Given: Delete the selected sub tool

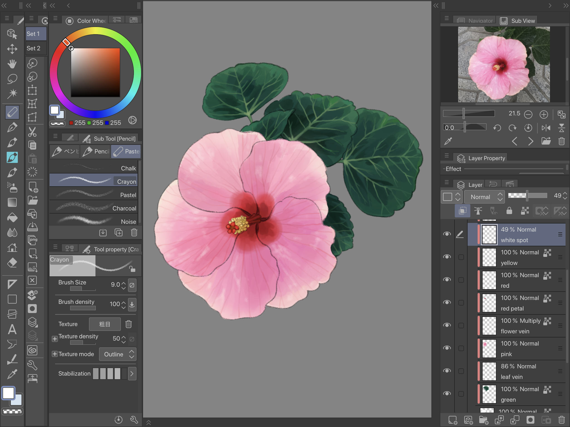Looking at the screenshot, I should [x=134, y=232].
